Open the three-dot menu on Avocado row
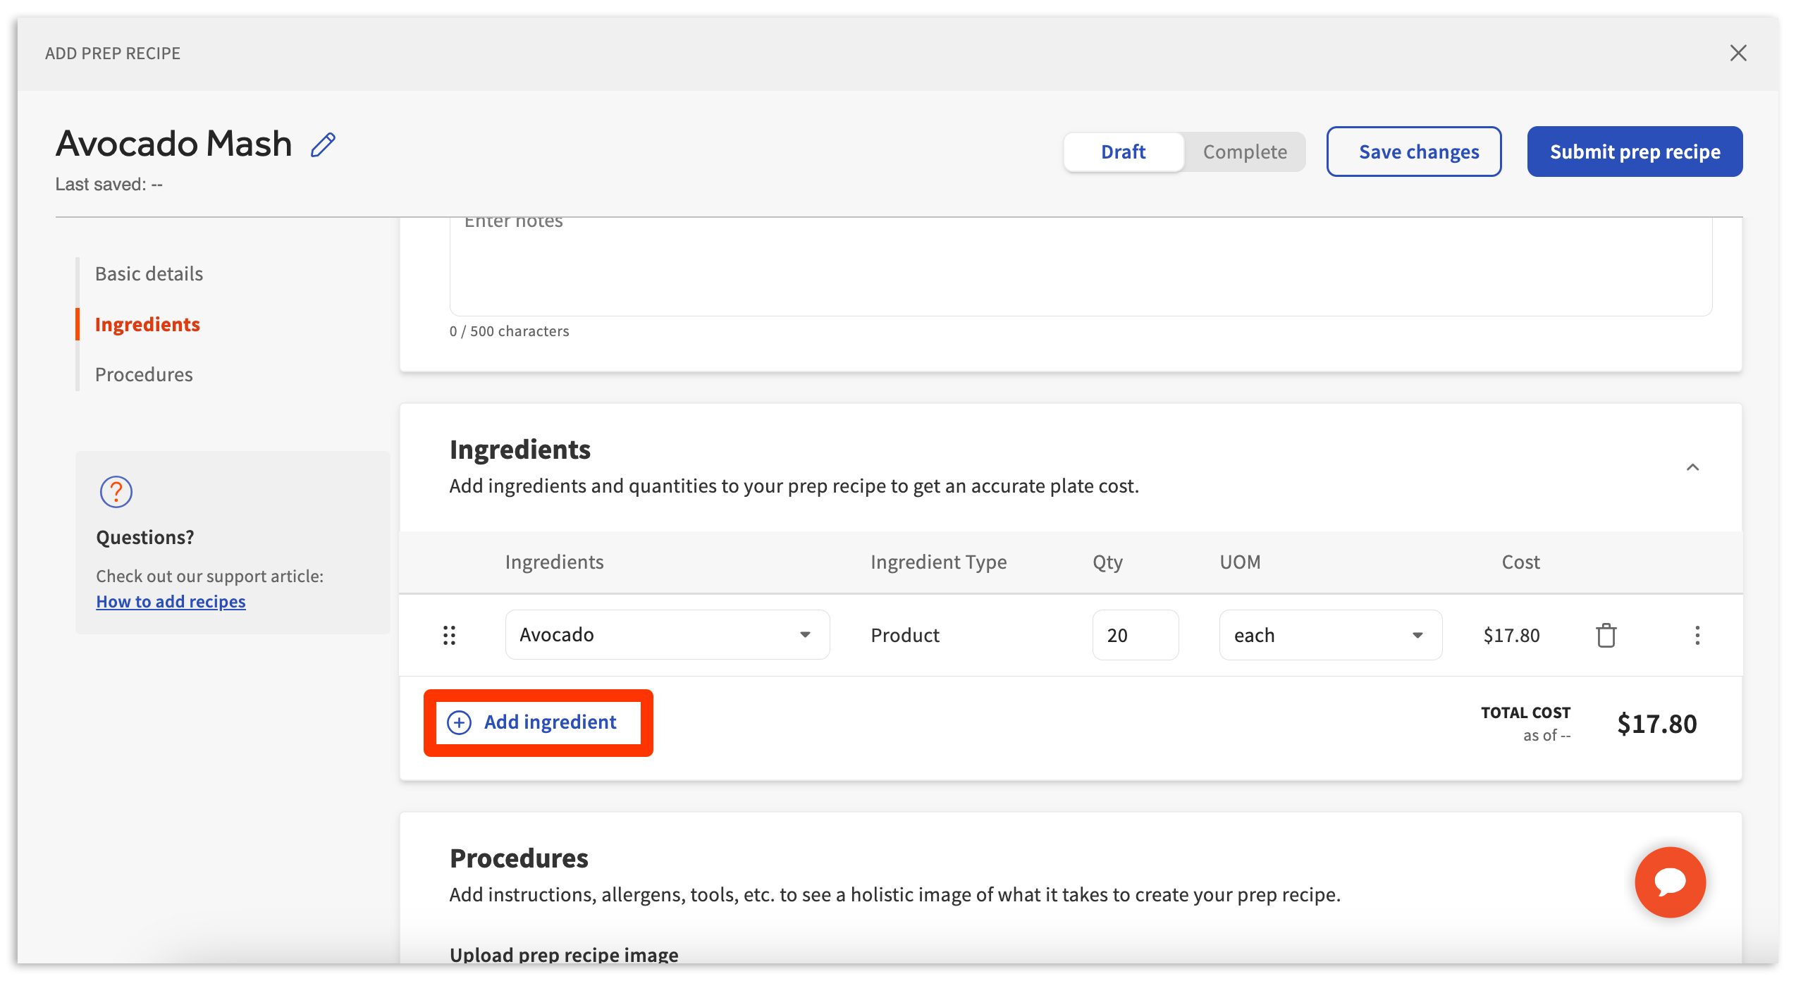 (x=1697, y=635)
